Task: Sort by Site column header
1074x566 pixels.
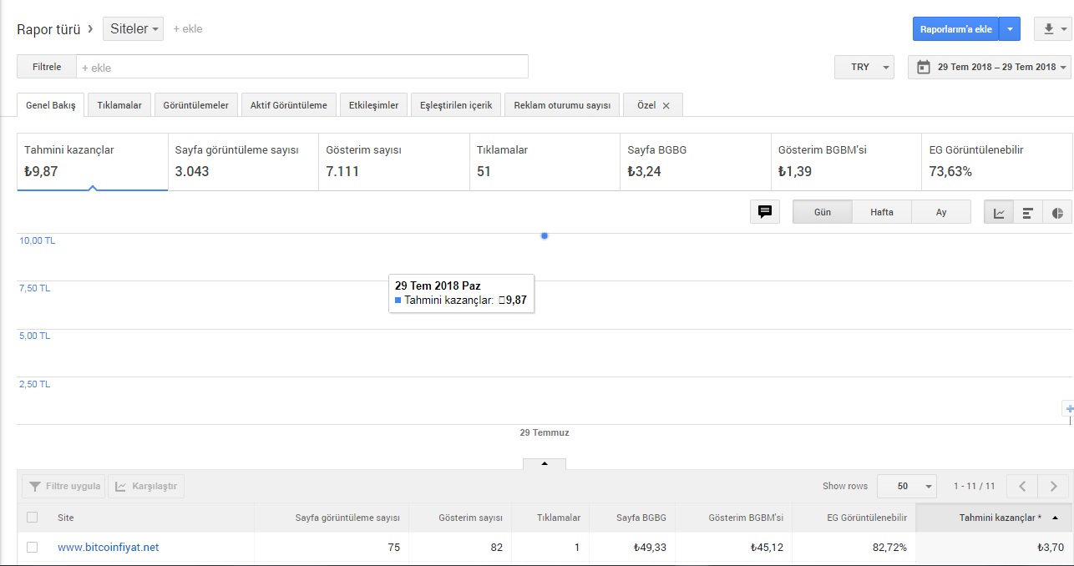Action: pyautogui.click(x=66, y=518)
